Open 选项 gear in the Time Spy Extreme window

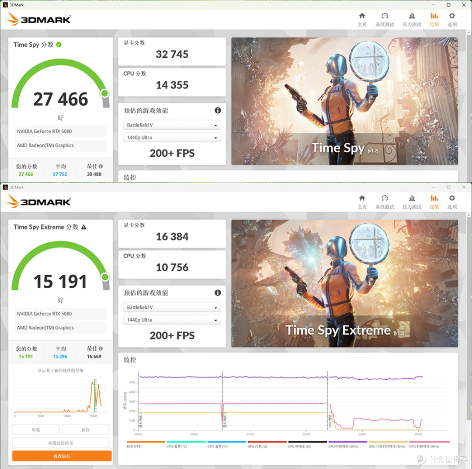coord(452,202)
